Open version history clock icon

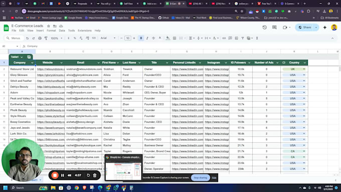tap(264, 28)
